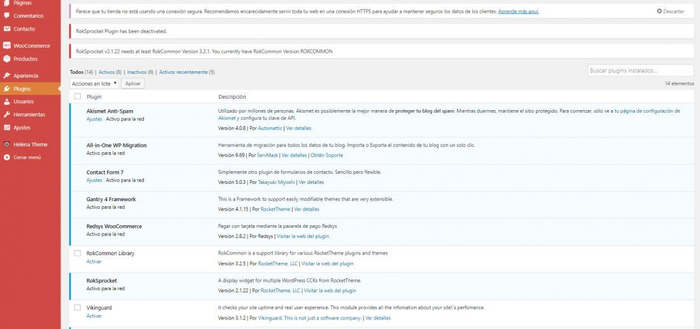Click the RokSprocket plugin name
The image size is (700, 329).
102,281
